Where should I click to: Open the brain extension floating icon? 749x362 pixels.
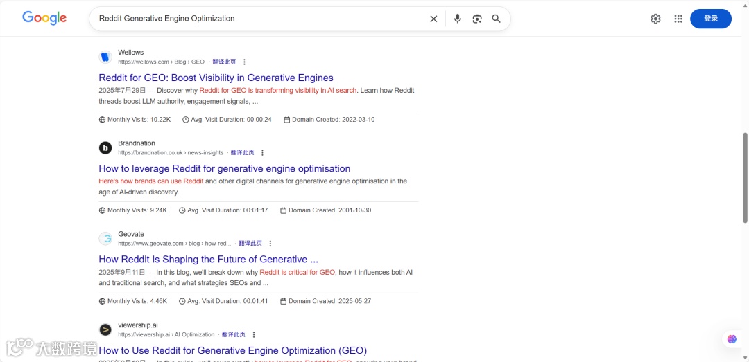pos(732,339)
